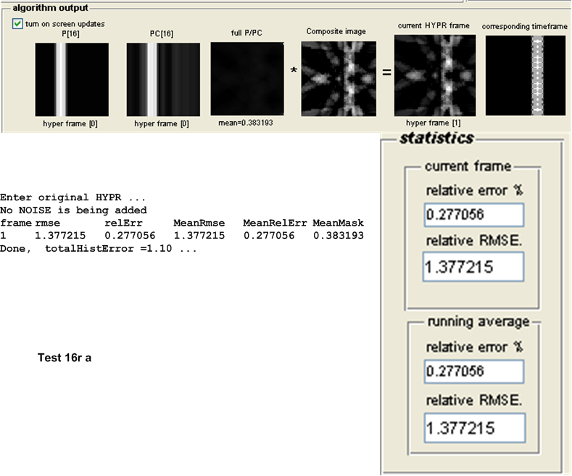Click the corresponding timeframe image
This screenshot has height=476, width=572.
tap(526, 75)
